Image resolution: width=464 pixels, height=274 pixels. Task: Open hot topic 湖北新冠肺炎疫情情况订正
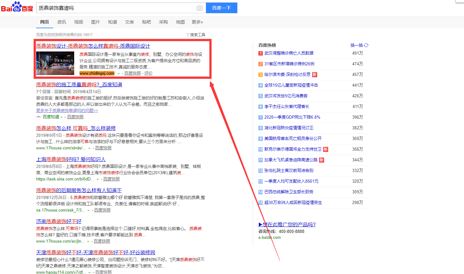pos(289,128)
